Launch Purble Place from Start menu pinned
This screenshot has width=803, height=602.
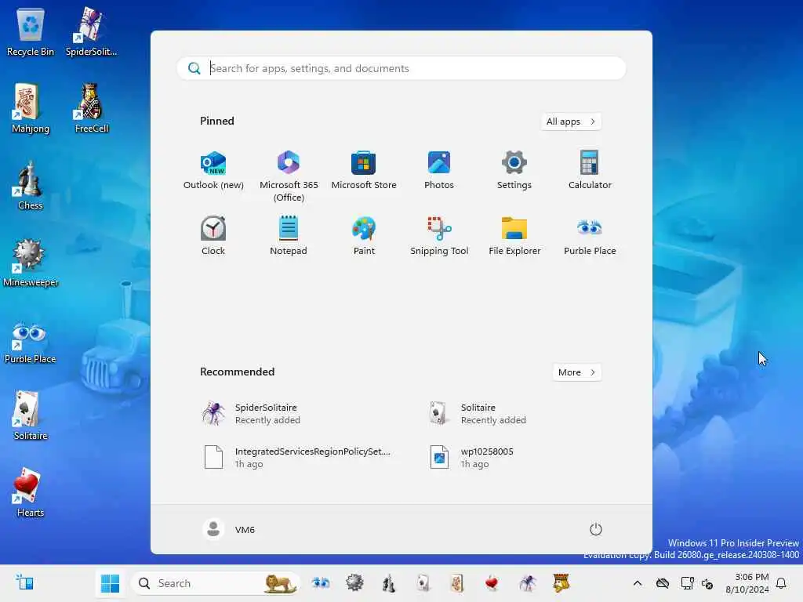[590, 237]
